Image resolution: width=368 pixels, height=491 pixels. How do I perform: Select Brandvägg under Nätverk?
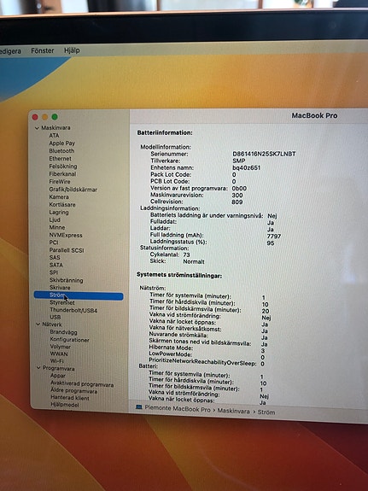tap(63, 332)
